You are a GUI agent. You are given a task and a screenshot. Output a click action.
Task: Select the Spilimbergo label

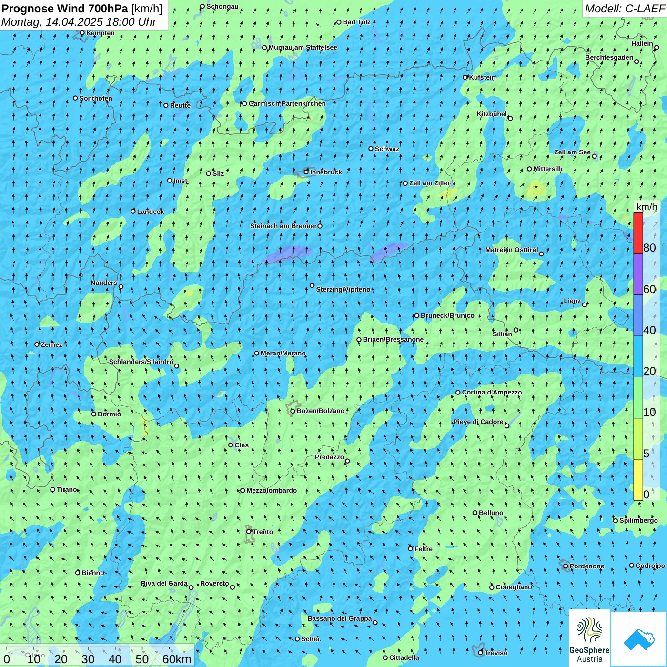[x=638, y=520]
